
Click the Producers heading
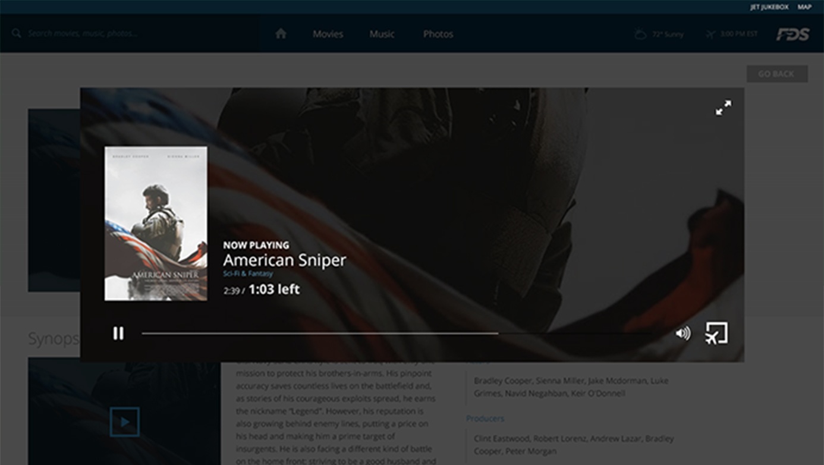click(x=485, y=419)
